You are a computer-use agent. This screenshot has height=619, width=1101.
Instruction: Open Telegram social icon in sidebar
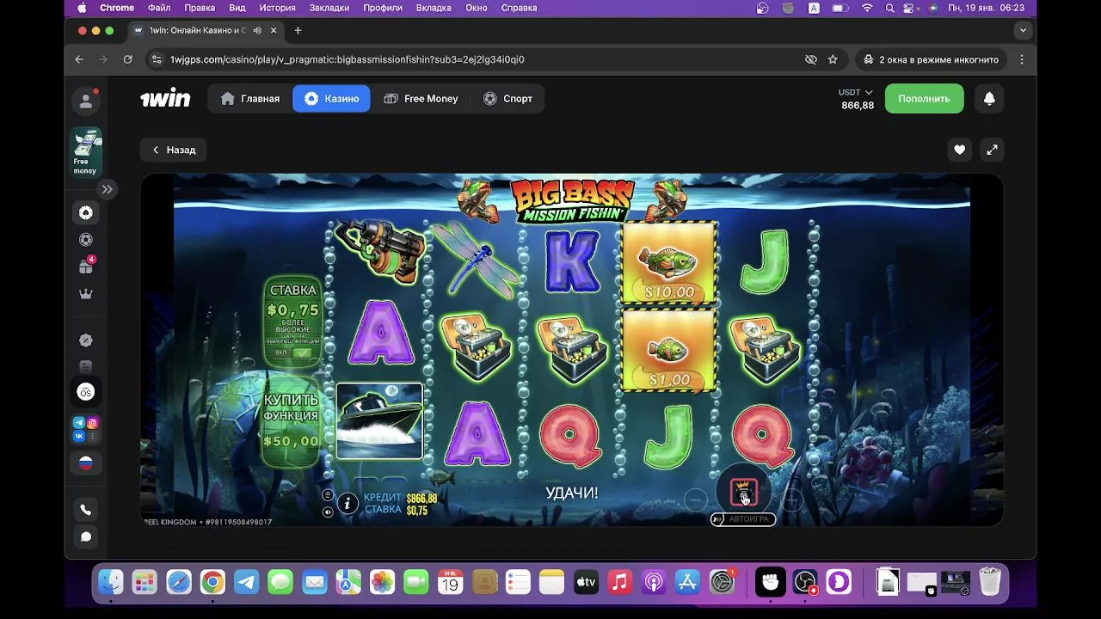[x=79, y=422]
